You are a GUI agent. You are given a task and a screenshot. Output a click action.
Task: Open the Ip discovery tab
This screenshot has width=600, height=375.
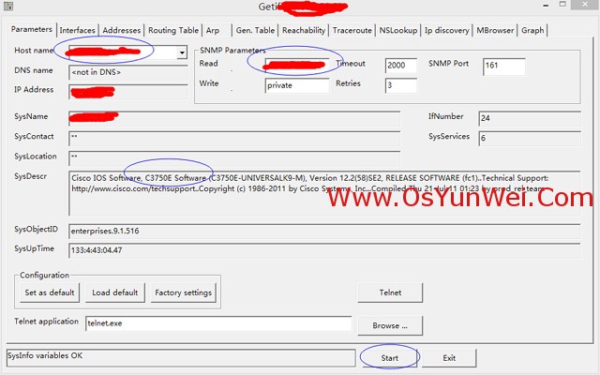447,30
